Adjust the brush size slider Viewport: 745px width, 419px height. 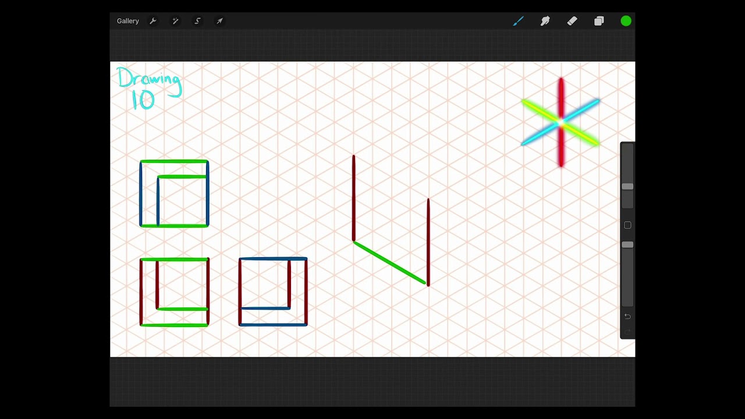point(627,186)
